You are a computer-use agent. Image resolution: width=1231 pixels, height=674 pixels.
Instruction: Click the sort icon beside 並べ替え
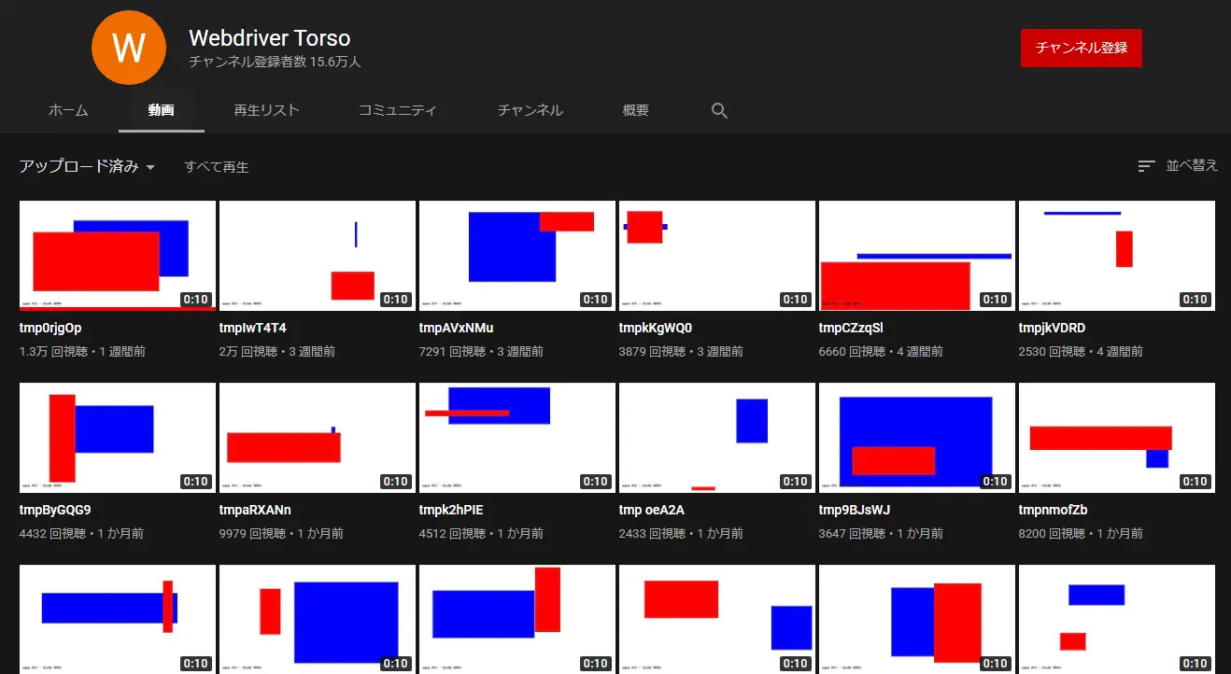pos(1146,166)
